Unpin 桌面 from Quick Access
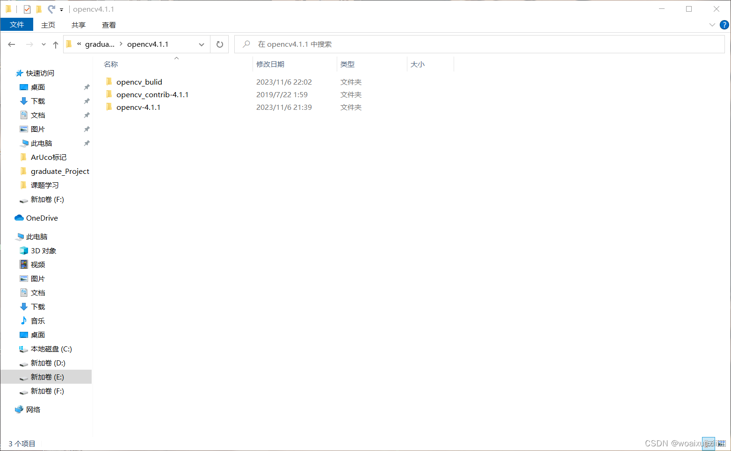The width and height of the screenshot is (731, 451). pos(87,87)
